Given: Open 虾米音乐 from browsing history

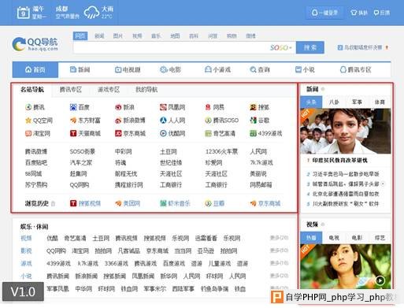Looking at the screenshot, I should [x=175, y=203].
